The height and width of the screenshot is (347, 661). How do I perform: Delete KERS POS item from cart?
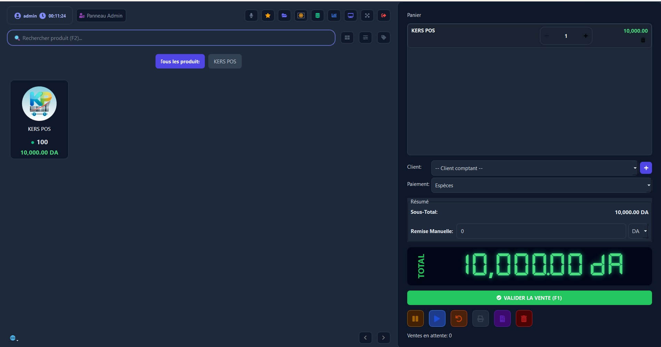[x=643, y=40]
